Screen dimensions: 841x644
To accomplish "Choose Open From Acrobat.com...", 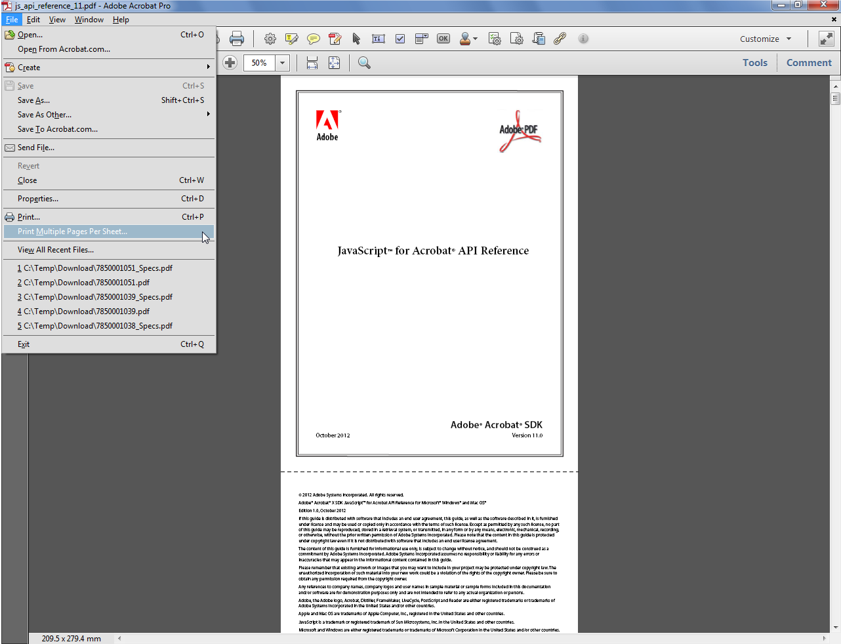I will pos(109,49).
